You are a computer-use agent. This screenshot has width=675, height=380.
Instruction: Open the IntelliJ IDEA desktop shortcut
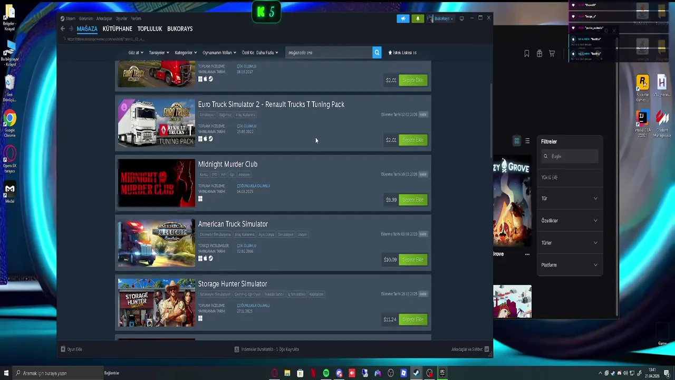click(x=642, y=125)
